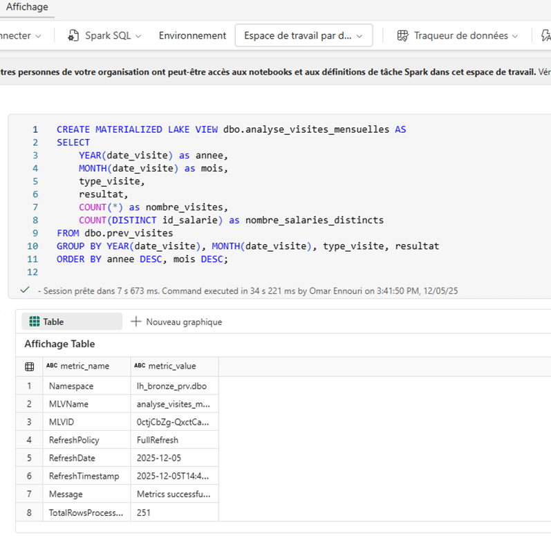Image resolution: width=551 pixels, height=536 pixels.
Task: Switch to the Affichage ribbon tab
Action: click(28, 7)
